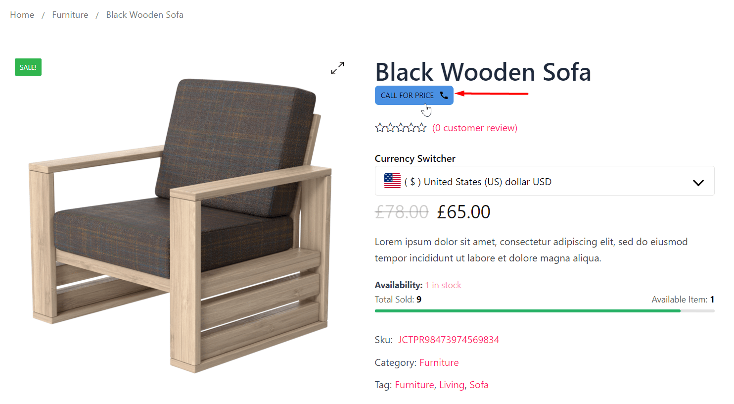Select the third rating star
The width and height of the screenshot is (734, 404).
[401, 127]
